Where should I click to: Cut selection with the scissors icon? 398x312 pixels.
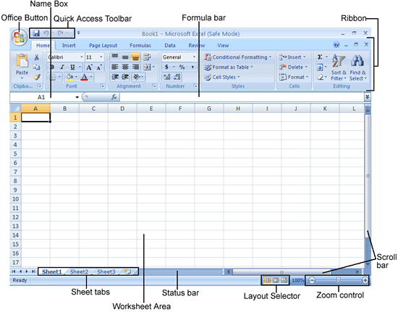(x=37, y=57)
